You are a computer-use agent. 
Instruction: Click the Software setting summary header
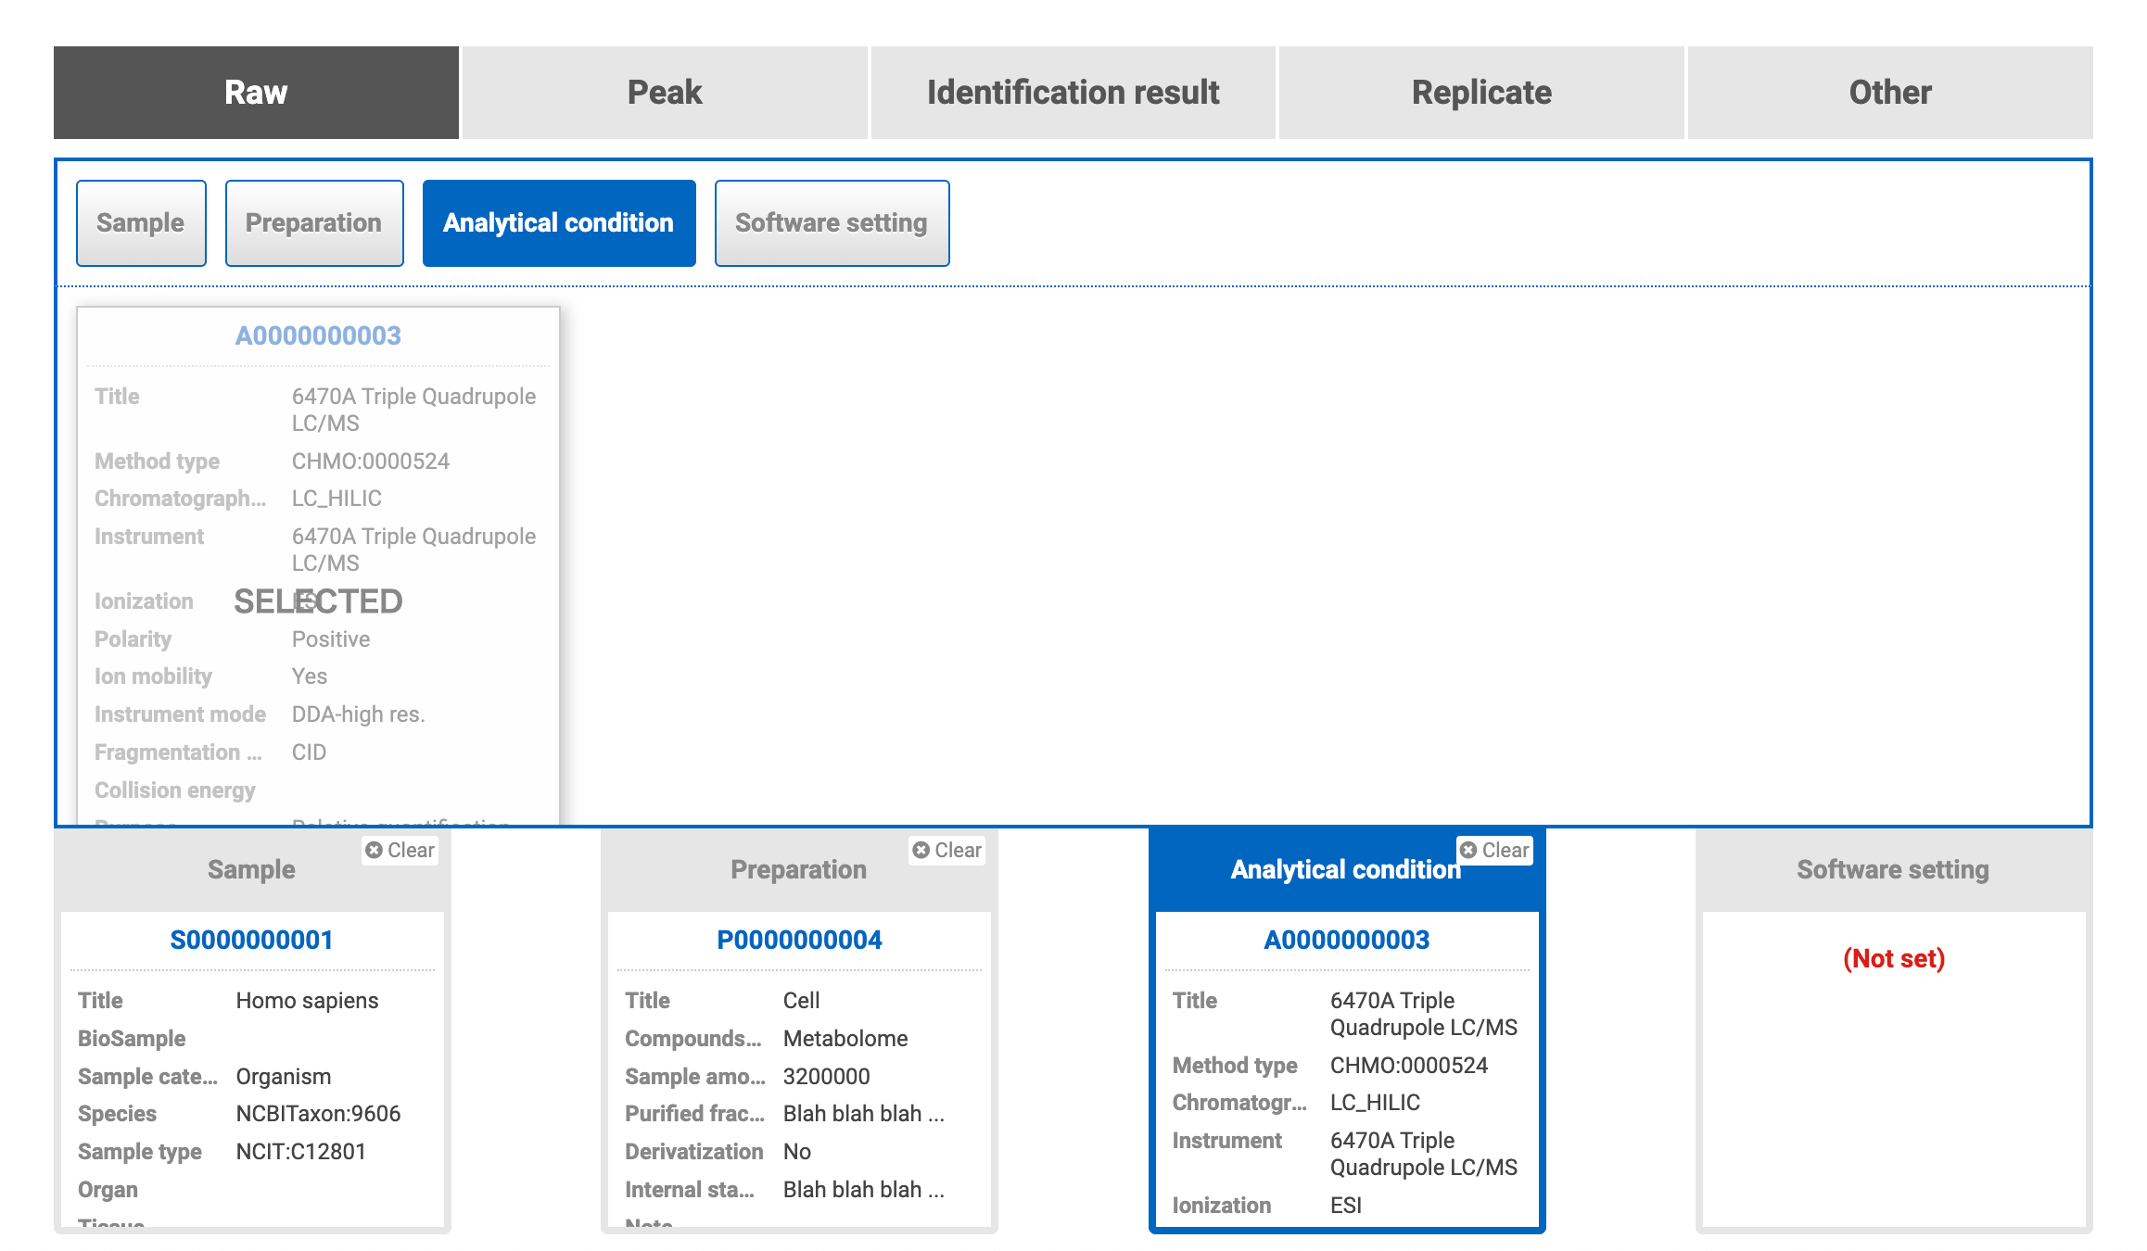point(1893,869)
